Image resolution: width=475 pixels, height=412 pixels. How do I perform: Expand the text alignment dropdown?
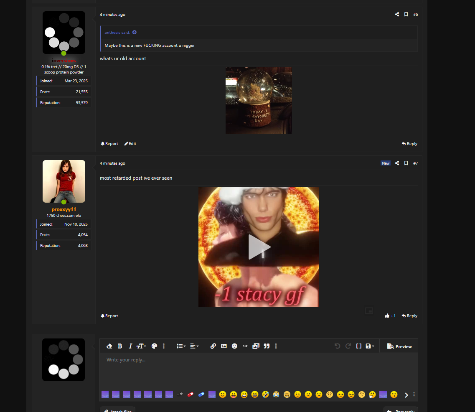[195, 346]
